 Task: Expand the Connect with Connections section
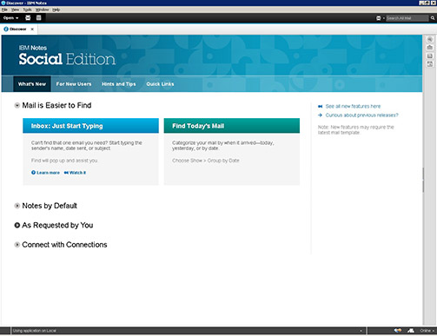[x=17, y=245]
